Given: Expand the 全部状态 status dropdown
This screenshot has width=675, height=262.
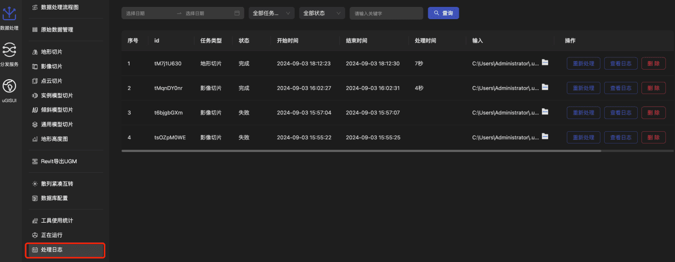Looking at the screenshot, I should point(322,13).
